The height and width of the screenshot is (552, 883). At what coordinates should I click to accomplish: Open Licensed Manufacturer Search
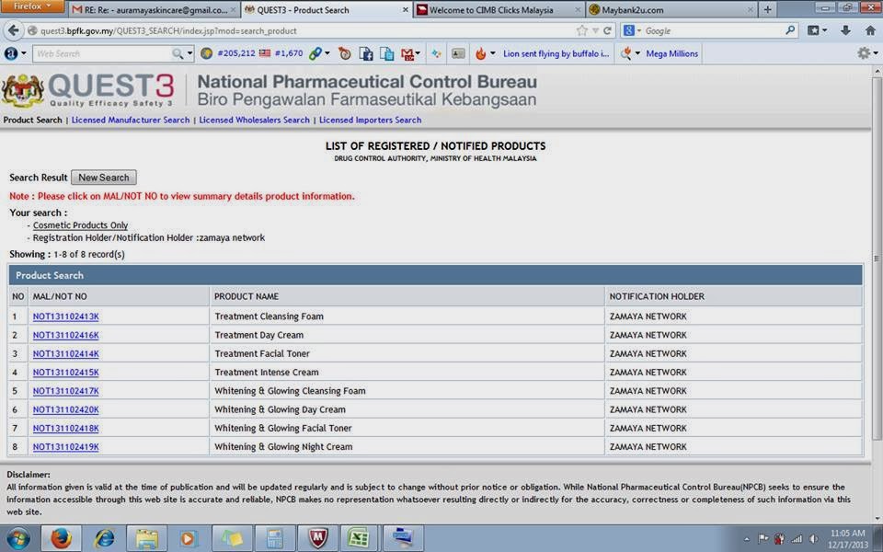click(x=131, y=120)
